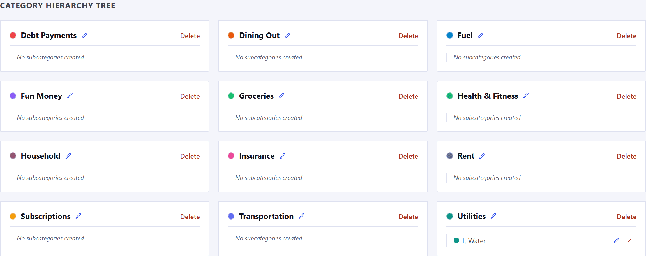This screenshot has height=256, width=646.
Task: Delete the Household category
Action: (190, 156)
